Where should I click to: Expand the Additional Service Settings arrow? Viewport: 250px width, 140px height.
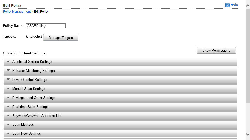click(8, 62)
